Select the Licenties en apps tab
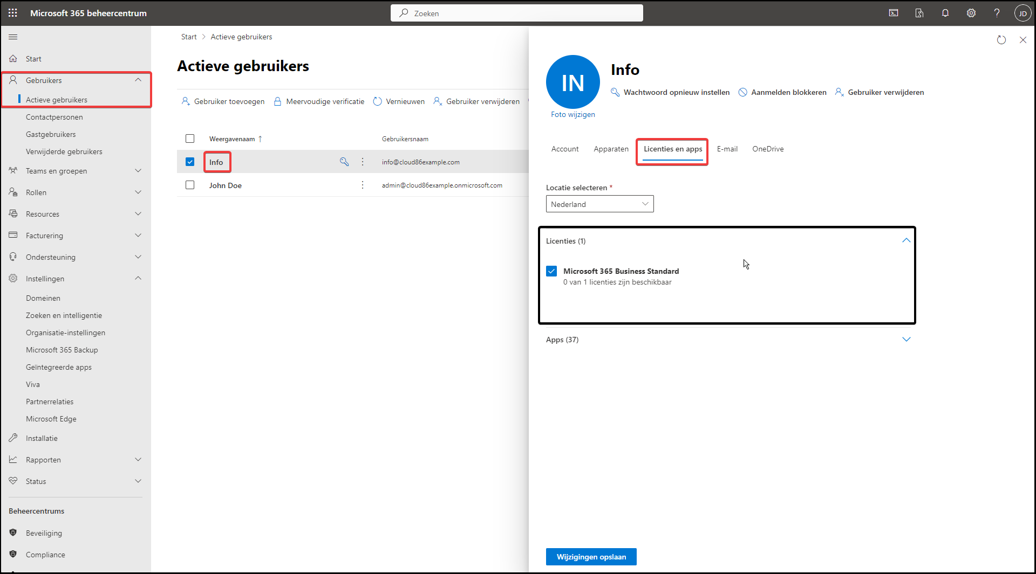The image size is (1036, 574). [x=673, y=149]
